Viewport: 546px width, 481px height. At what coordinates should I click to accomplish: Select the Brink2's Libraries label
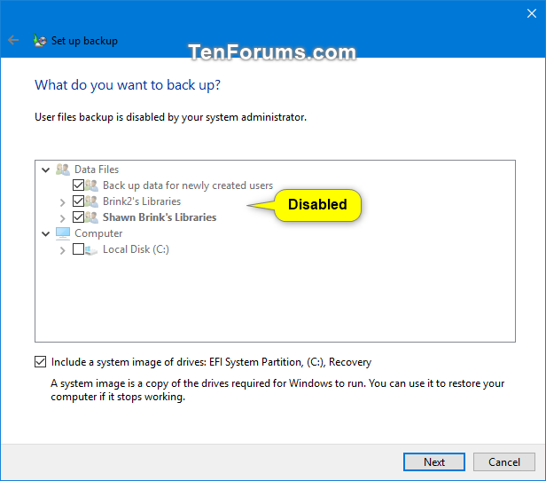[142, 201]
